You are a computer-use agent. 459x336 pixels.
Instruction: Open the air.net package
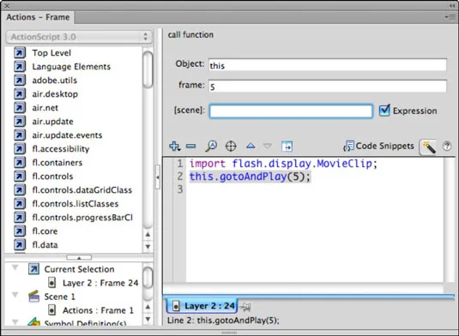click(45, 108)
